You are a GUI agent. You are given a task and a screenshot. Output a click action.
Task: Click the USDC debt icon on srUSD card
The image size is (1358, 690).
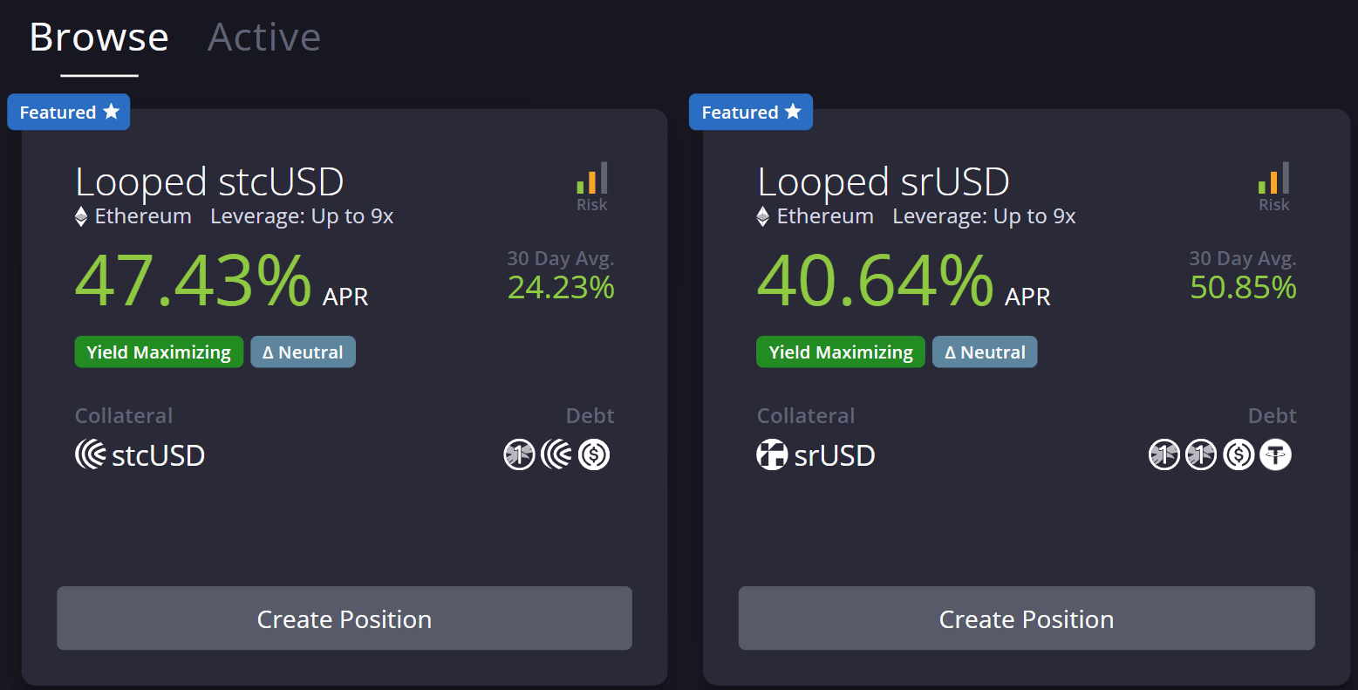(x=1239, y=454)
